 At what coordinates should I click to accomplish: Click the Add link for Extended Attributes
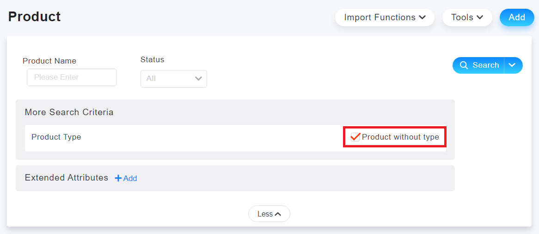coord(126,178)
